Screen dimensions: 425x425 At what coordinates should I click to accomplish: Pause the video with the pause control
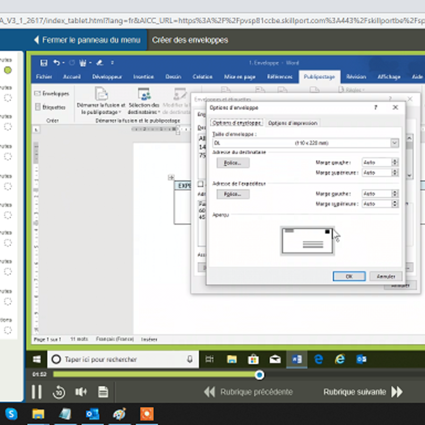tap(37, 392)
